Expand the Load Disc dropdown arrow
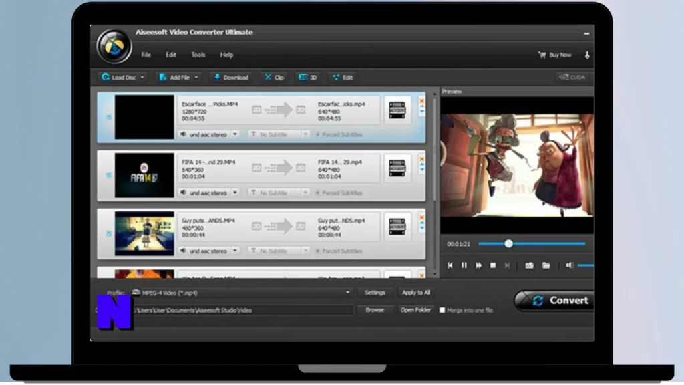The image size is (684, 385). [x=142, y=78]
